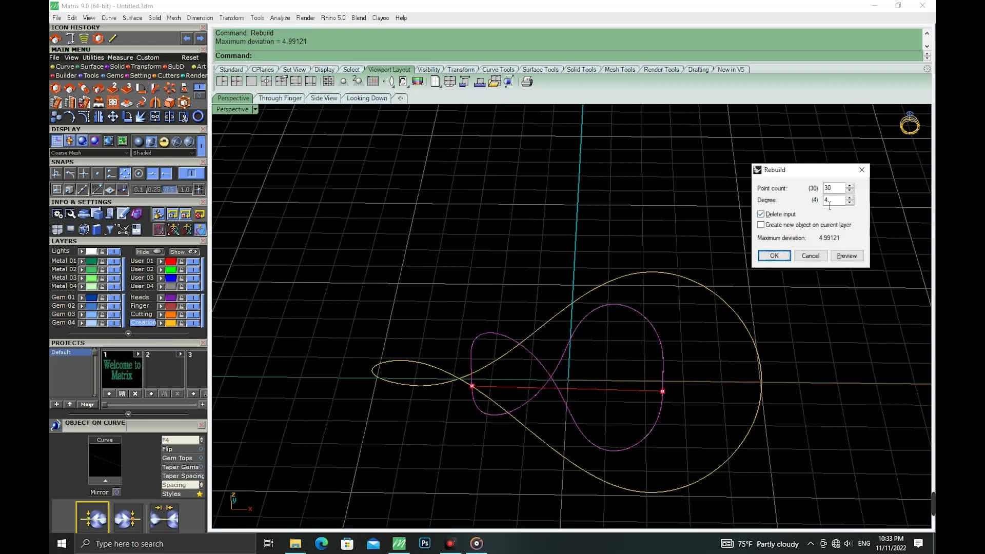Open the Analyze menu
Screen dimensions: 985x554
[280, 18]
